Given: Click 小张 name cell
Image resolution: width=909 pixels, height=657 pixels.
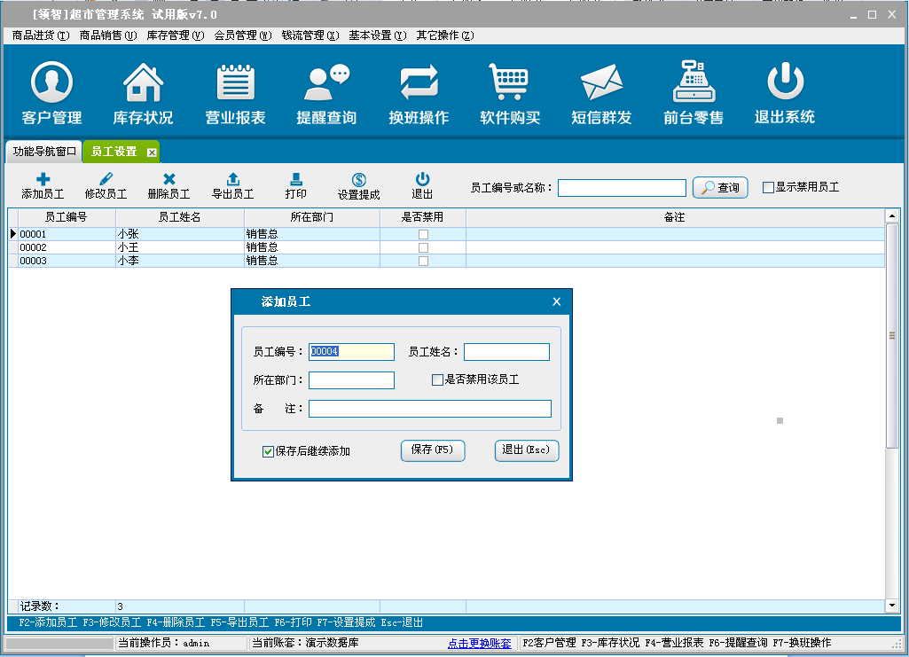Looking at the screenshot, I should (180, 234).
